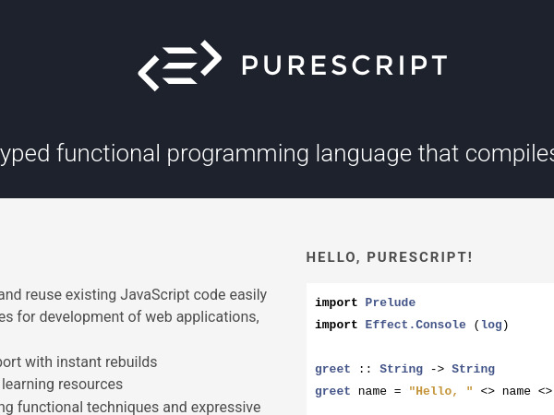Screen dimensions: 554x415
Task: Click the import keyword before Effect.Console
Action: [x=336, y=325]
